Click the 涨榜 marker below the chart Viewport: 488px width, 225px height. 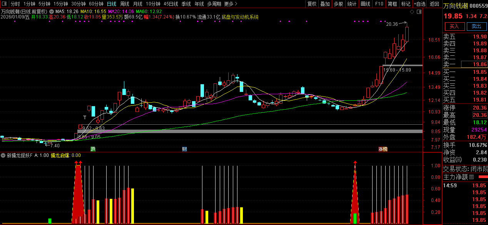coord(383,149)
